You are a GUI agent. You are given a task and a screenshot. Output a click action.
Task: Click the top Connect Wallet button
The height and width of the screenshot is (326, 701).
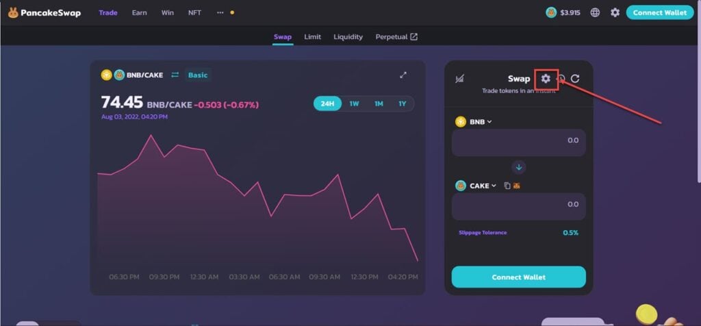(659, 12)
